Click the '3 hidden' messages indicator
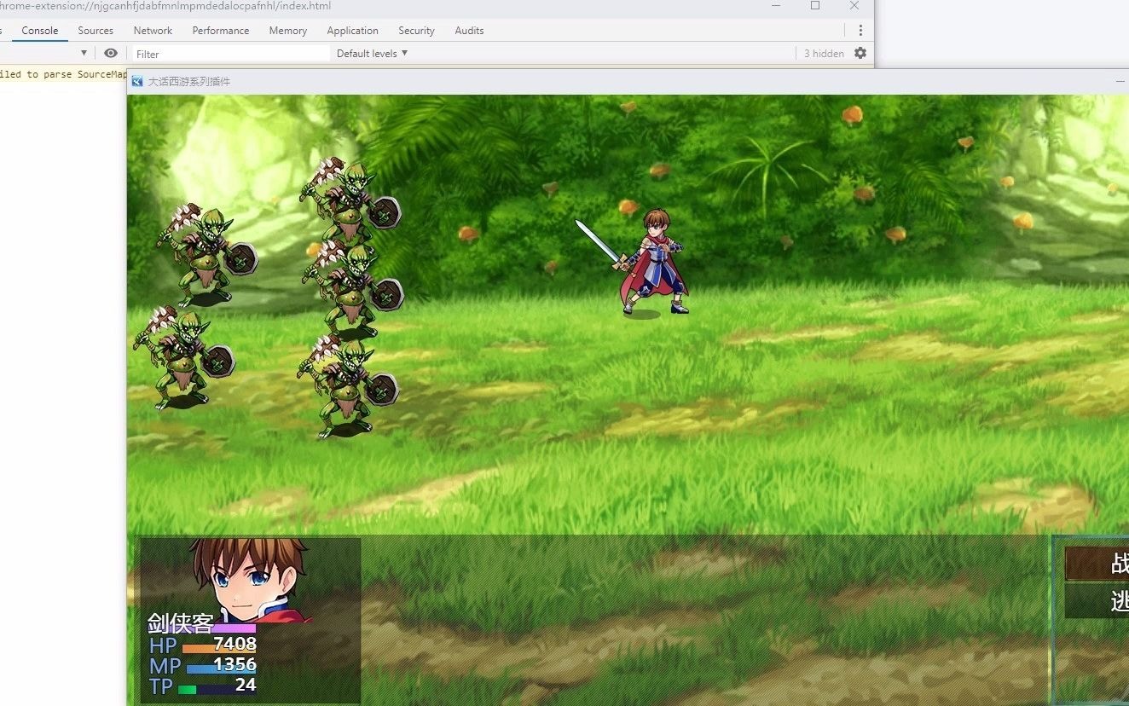Viewport: 1129px width, 706px height. 824,53
